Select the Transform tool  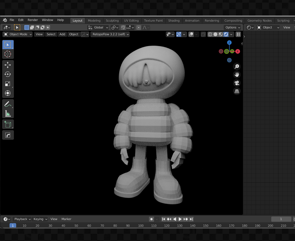pos(8,93)
